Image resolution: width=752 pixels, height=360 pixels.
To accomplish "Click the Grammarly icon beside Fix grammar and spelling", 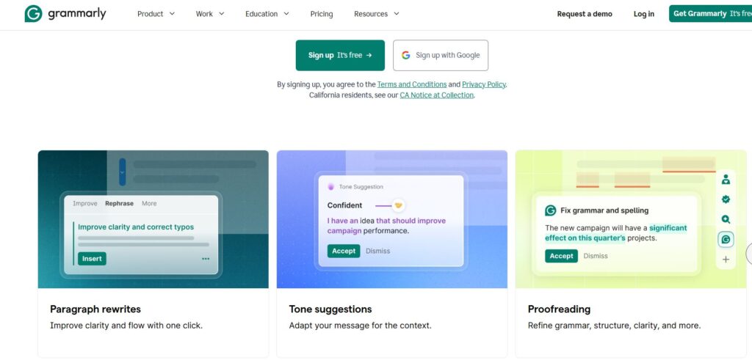I will [x=551, y=210].
